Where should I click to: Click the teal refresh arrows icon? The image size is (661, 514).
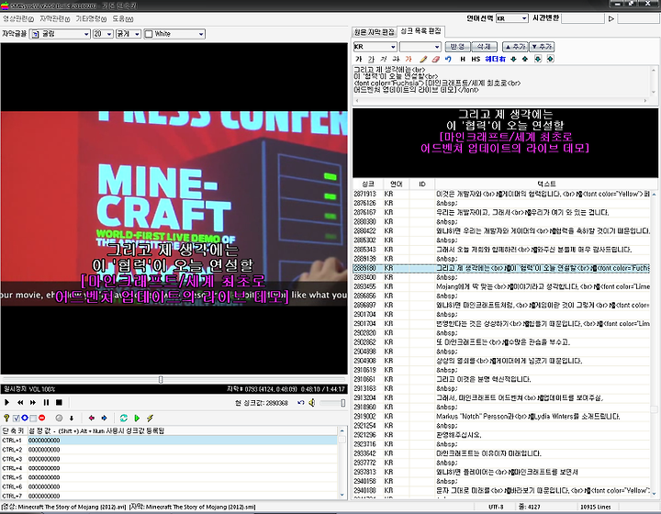[124, 418]
